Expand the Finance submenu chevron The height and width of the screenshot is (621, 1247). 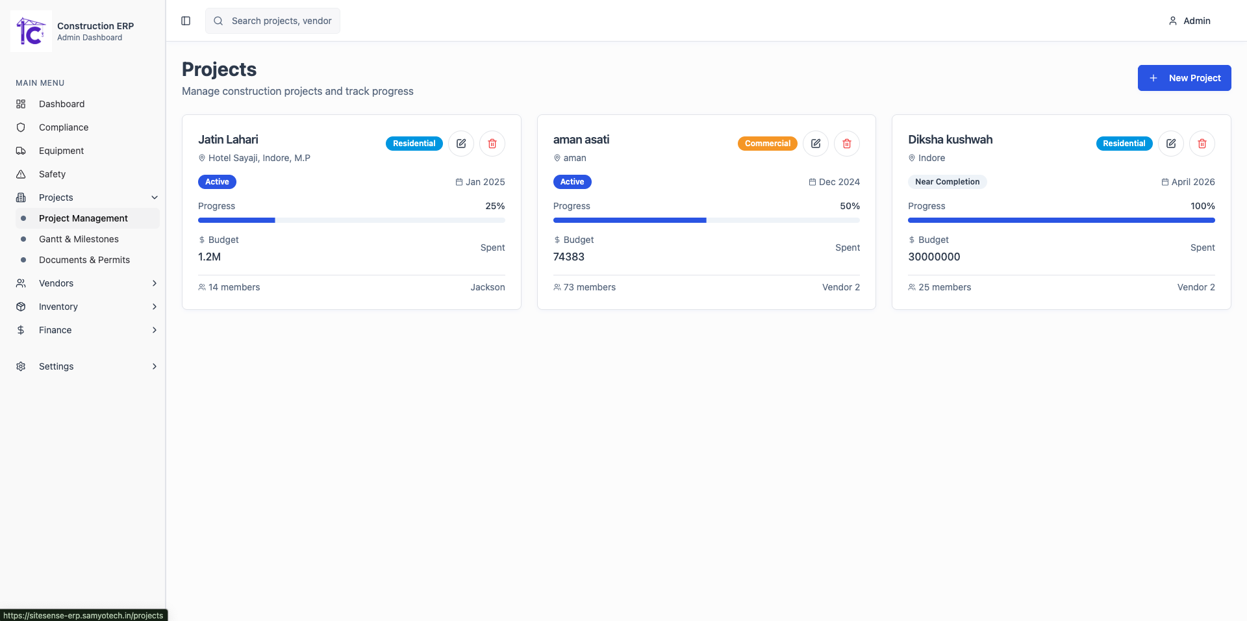tap(155, 330)
